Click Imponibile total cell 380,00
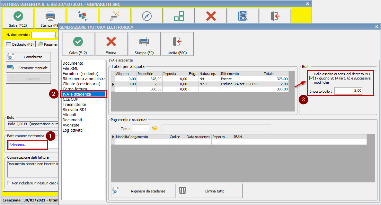The width and height of the screenshot is (381, 205). [149, 89]
